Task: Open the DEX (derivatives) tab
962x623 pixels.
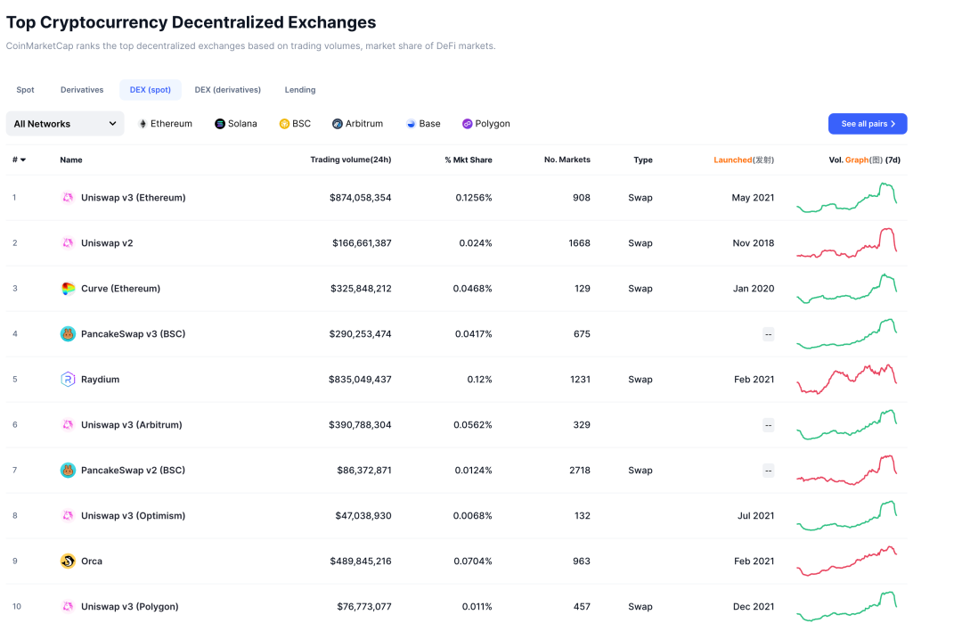Action: click(x=228, y=90)
